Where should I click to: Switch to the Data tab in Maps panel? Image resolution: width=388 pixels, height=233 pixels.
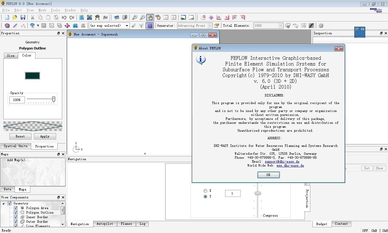(8, 189)
